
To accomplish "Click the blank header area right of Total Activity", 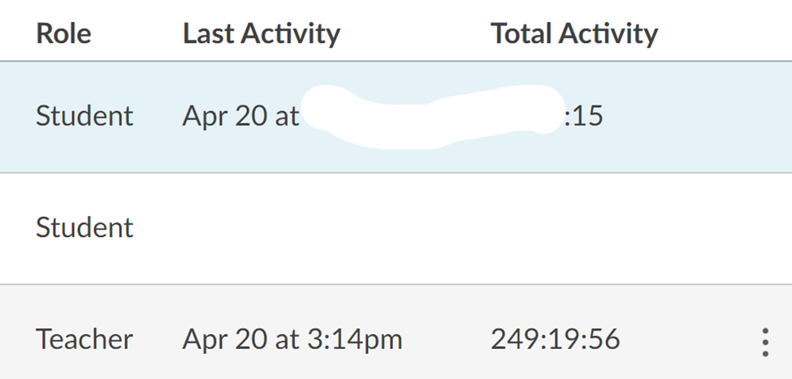I will [x=723, y=33].
